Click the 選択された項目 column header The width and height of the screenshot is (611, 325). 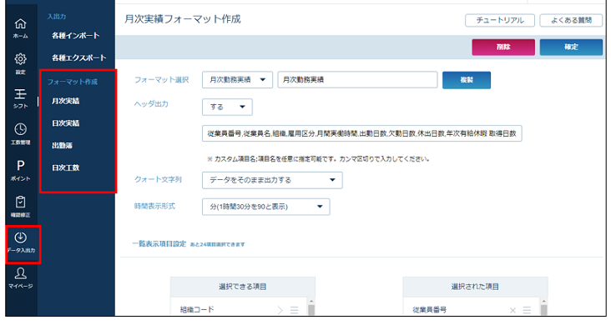click(x=475, y=287)
